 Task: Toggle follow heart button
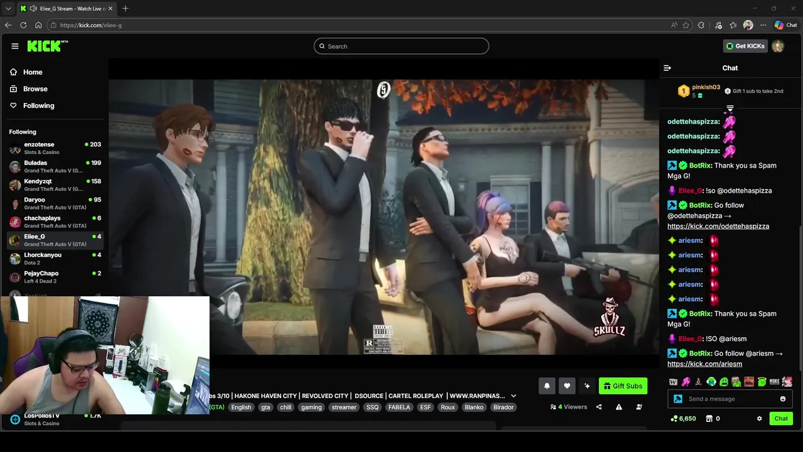567,386
